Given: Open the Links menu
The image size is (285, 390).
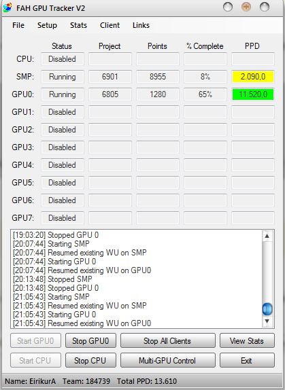Looking at the screenshot, I should 141,25.
